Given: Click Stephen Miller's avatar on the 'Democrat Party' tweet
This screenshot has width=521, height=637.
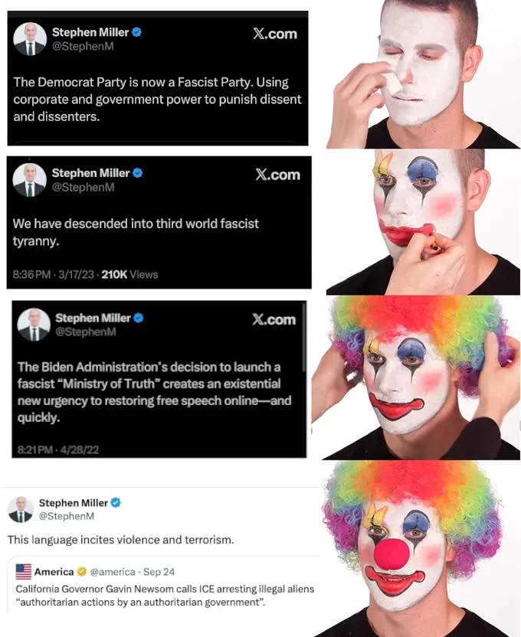Looking at the screenshot, I should [30, 39].
